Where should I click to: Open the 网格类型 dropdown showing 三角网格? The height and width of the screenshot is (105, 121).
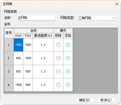point(97,18)
